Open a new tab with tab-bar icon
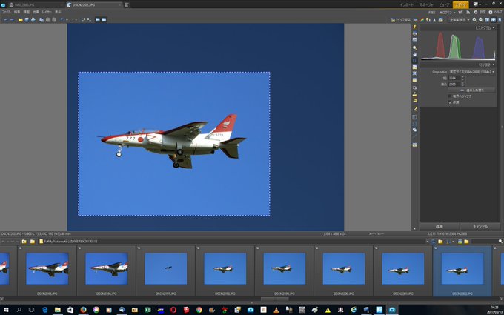Viewport: 504px width, 315px height. (127, 5)
